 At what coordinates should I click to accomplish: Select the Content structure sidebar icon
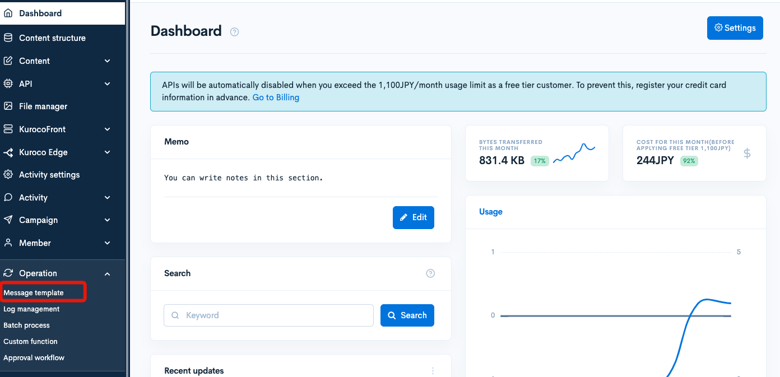[x=8, y=38]
